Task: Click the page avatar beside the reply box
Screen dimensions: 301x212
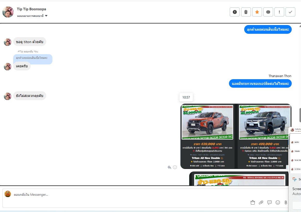Action: coord(8,194)
